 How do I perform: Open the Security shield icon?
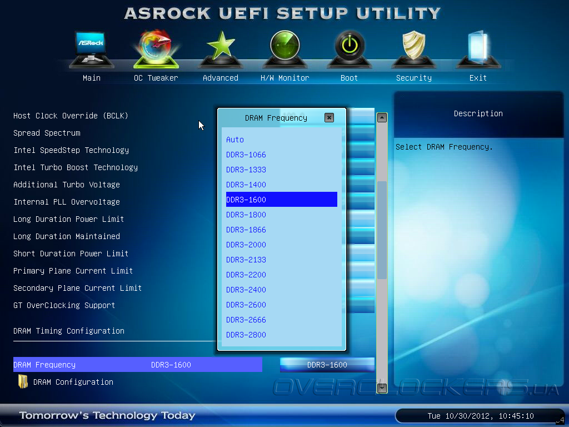(x=413, y=49)
